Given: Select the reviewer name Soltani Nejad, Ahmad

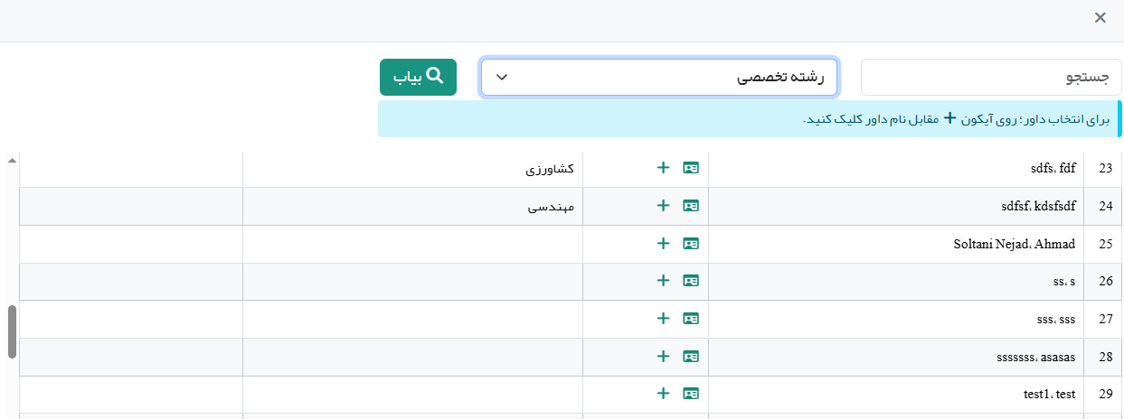Looking at the screenshot, I should (1014, 245).
